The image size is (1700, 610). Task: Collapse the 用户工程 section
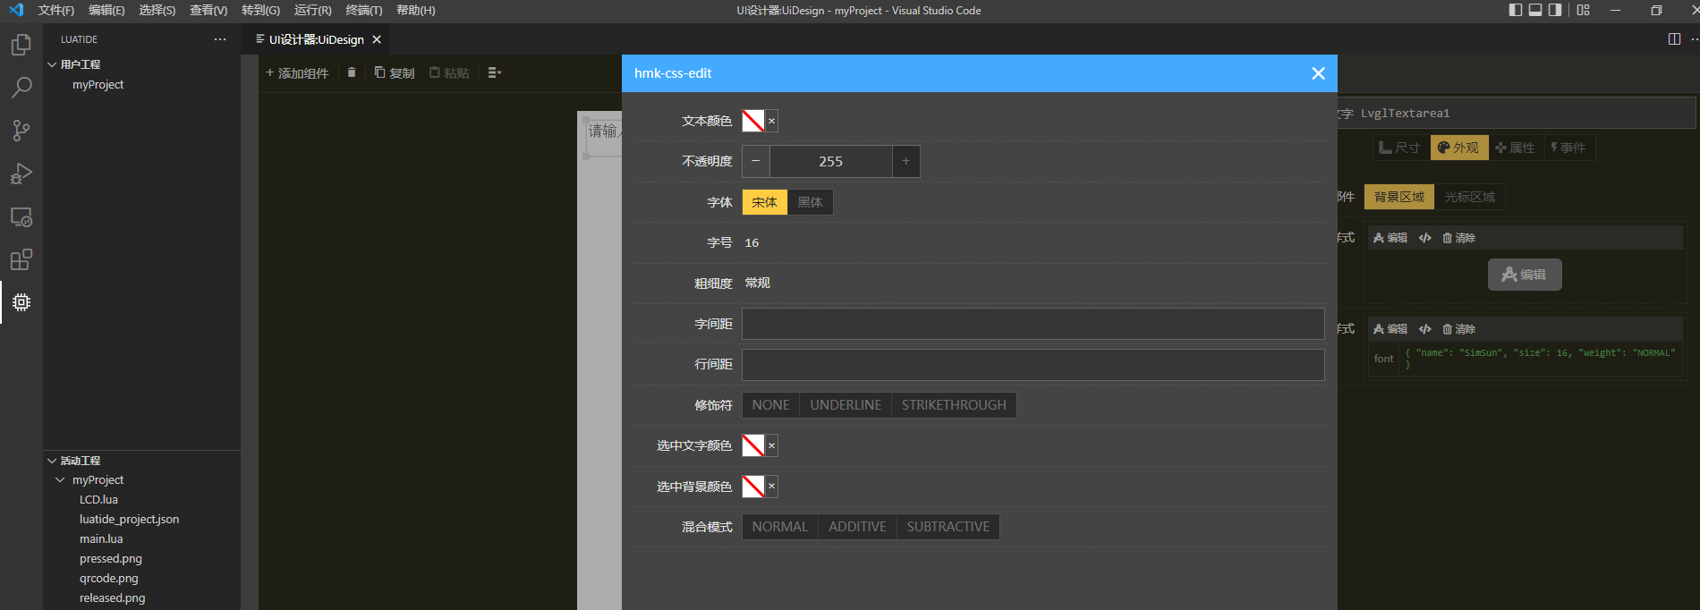tap(52, 64)
